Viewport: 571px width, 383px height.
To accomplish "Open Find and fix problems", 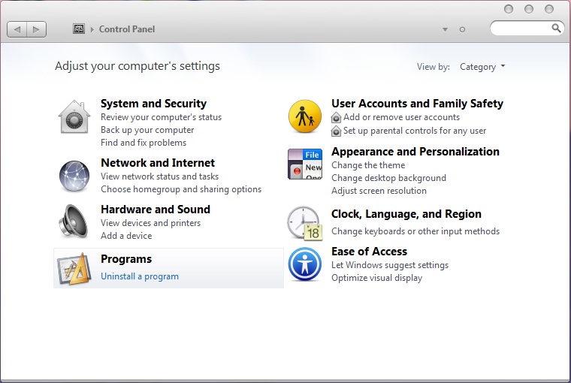I will [144, 143].
